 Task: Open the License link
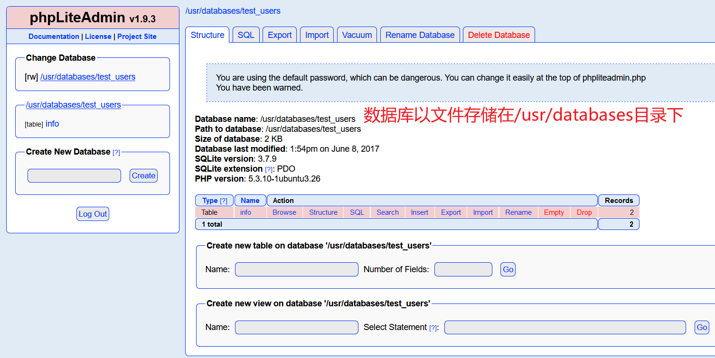click(98, 37)
